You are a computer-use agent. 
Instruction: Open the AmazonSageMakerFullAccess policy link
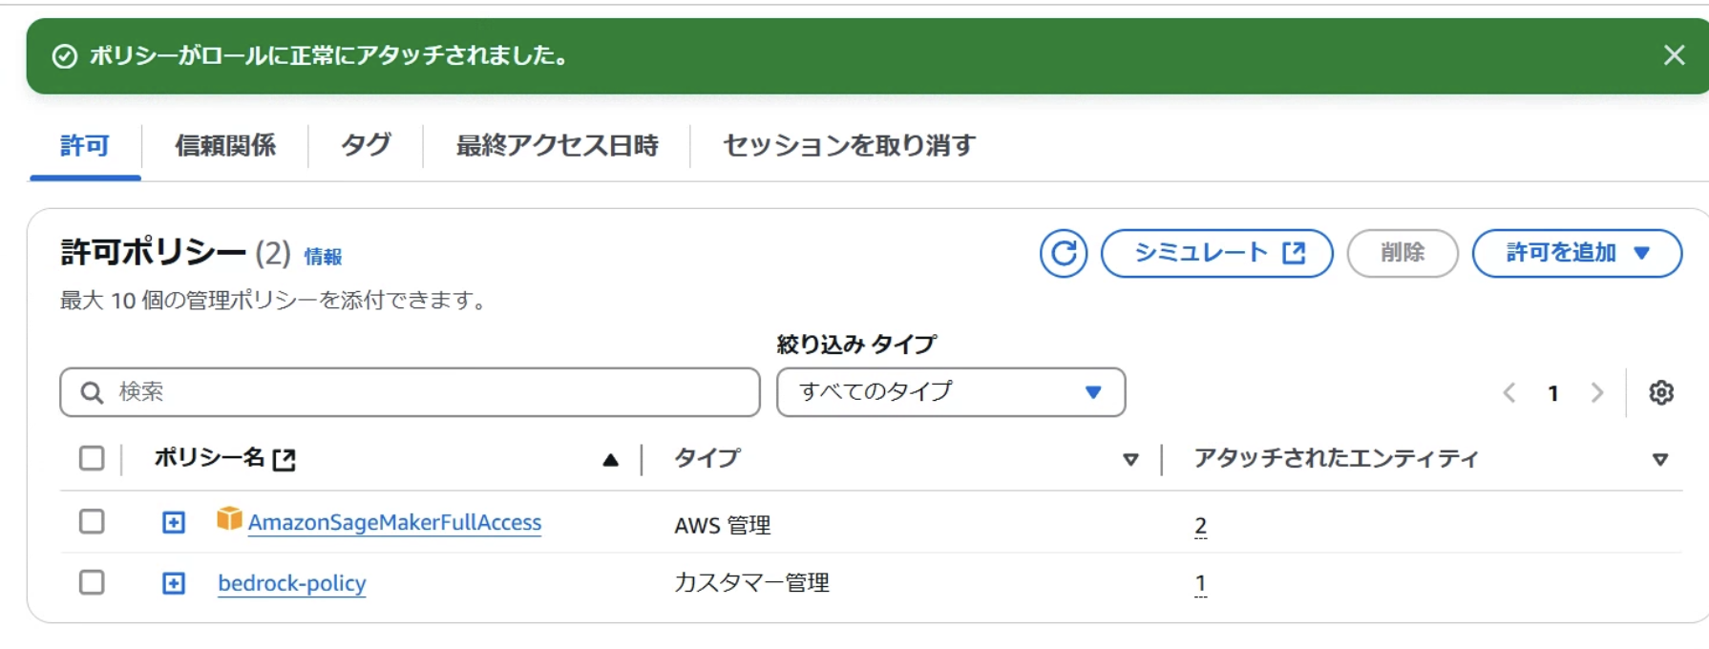coord(395,522)
